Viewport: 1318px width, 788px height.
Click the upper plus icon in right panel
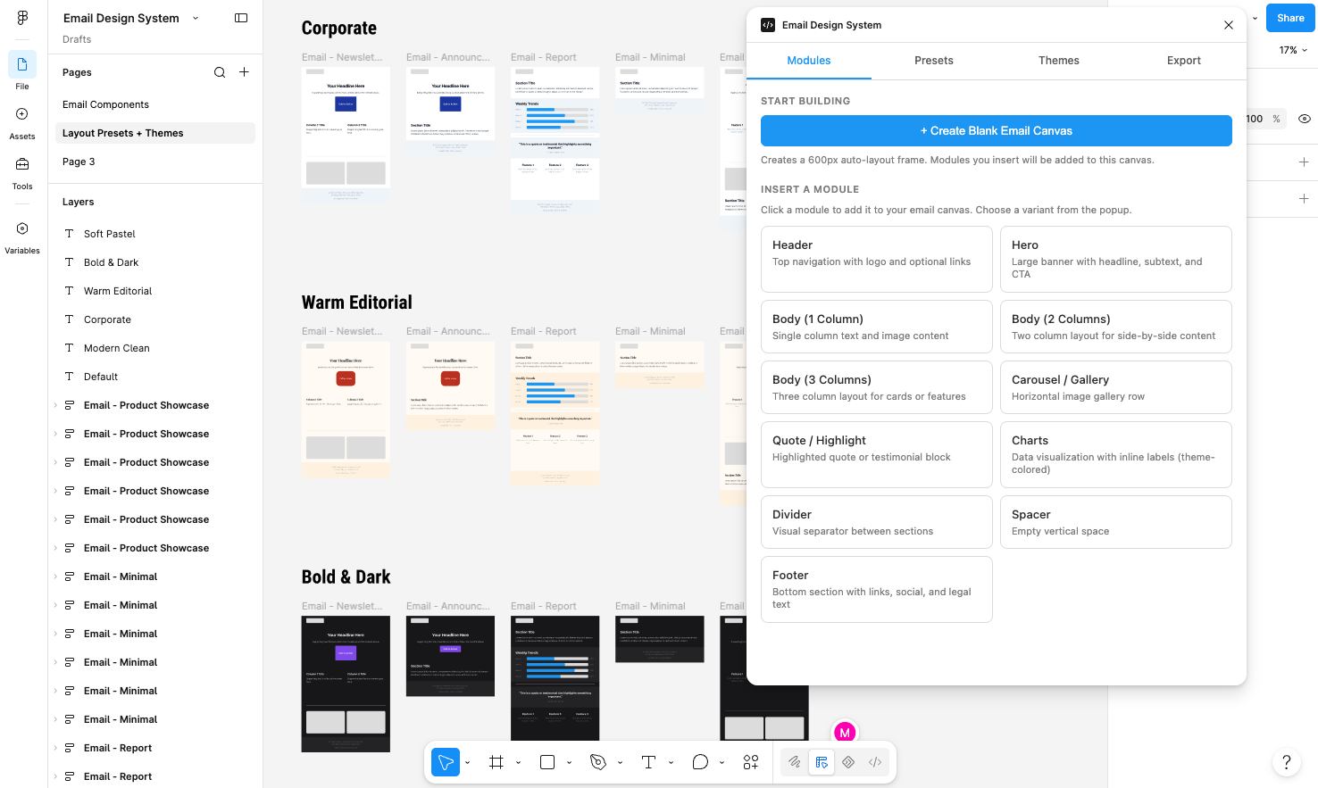point(1304,162)
